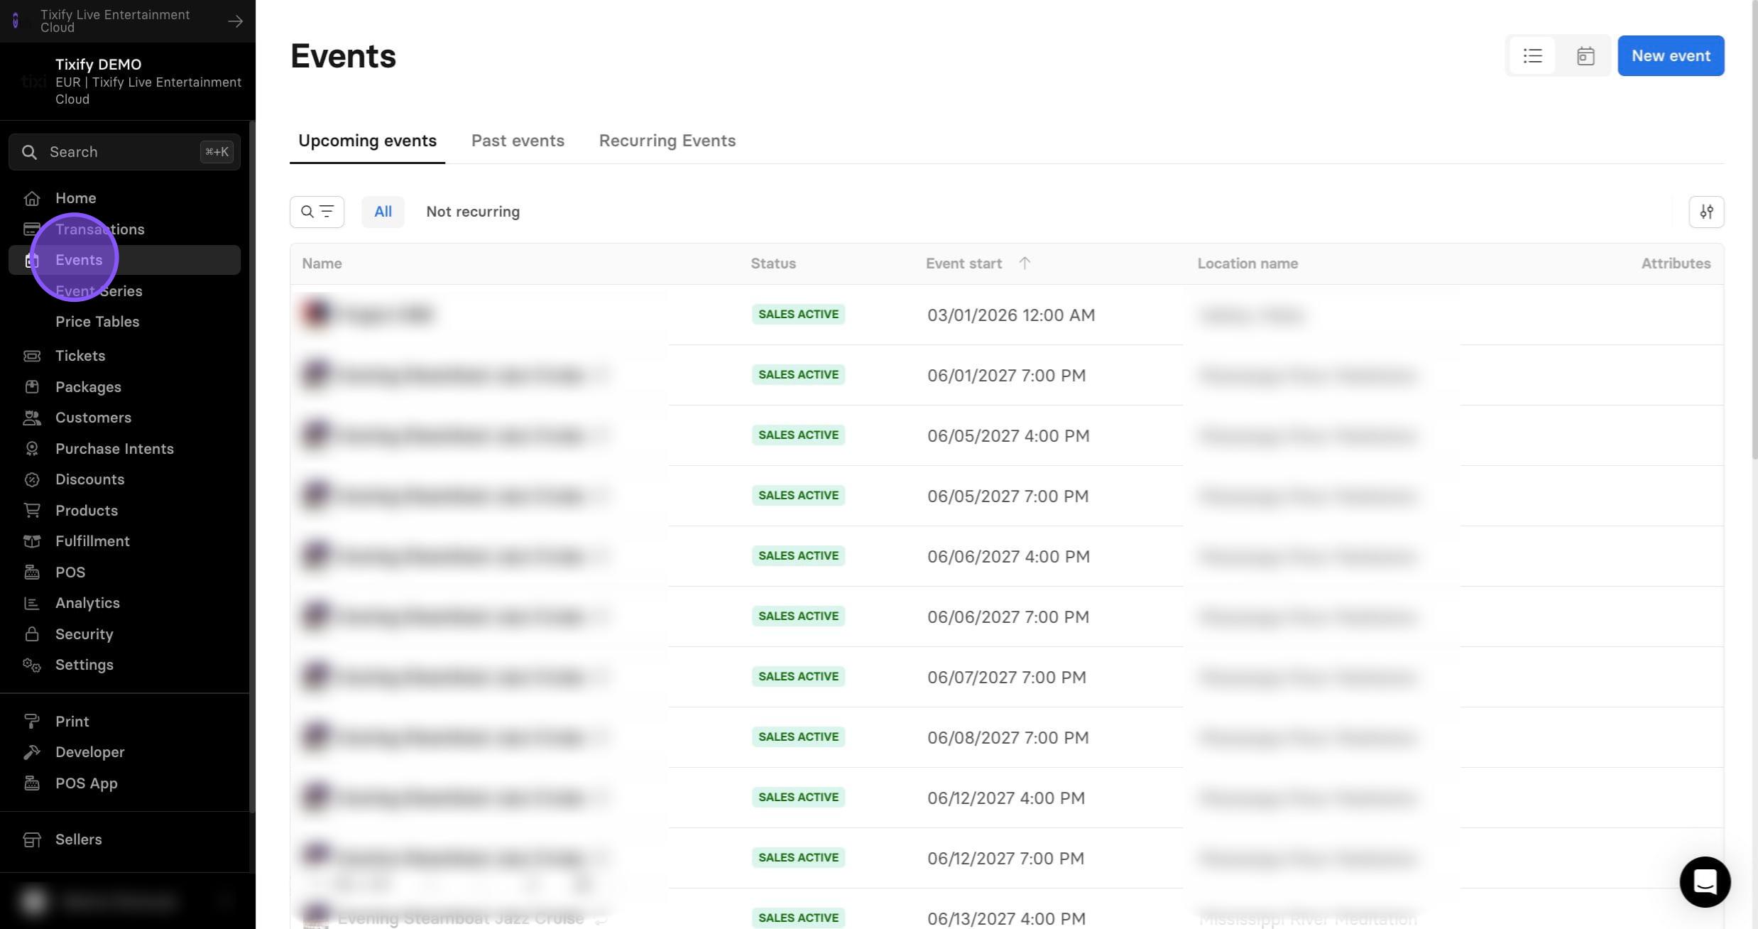Screen dimensions: 1758x929
Task: Open Analytics from the sidebar
Action: (87, 603)
